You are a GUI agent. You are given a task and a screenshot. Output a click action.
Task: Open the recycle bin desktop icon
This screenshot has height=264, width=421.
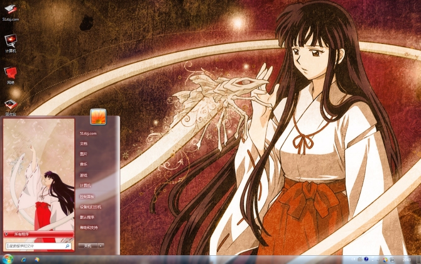(x=11, y=107)
